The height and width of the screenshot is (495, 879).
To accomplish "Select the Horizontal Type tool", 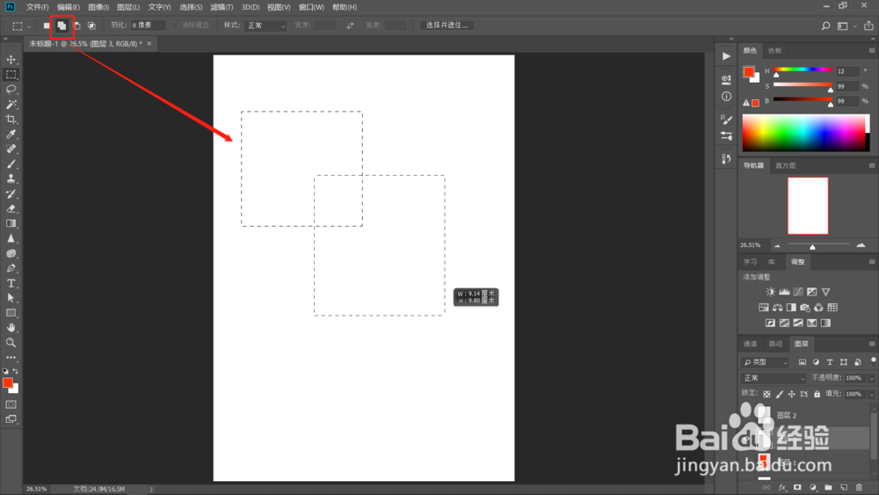I will [11, 283].
